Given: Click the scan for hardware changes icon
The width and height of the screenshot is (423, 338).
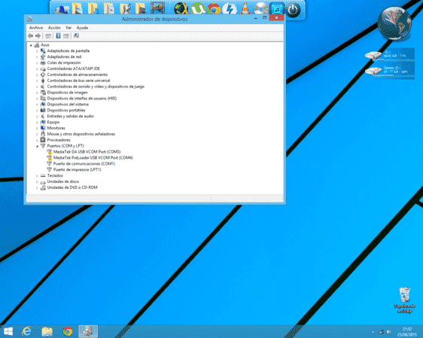Looking at the screenshot, I should point(76,35).
